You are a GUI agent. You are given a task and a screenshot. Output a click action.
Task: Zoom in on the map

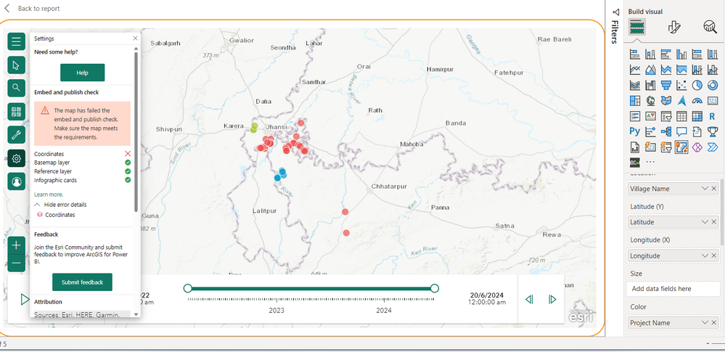(x=16, y=245)
